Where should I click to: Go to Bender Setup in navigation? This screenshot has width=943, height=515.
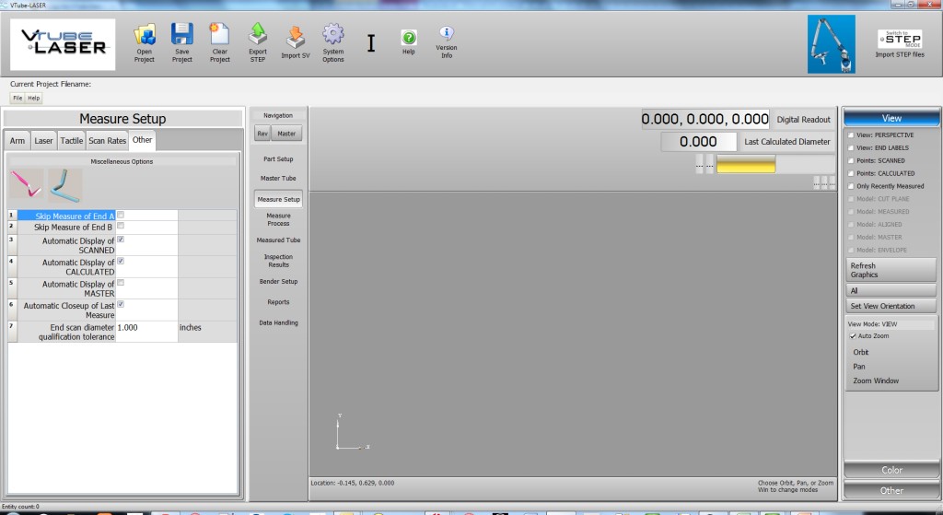click(x=278, y=281)
